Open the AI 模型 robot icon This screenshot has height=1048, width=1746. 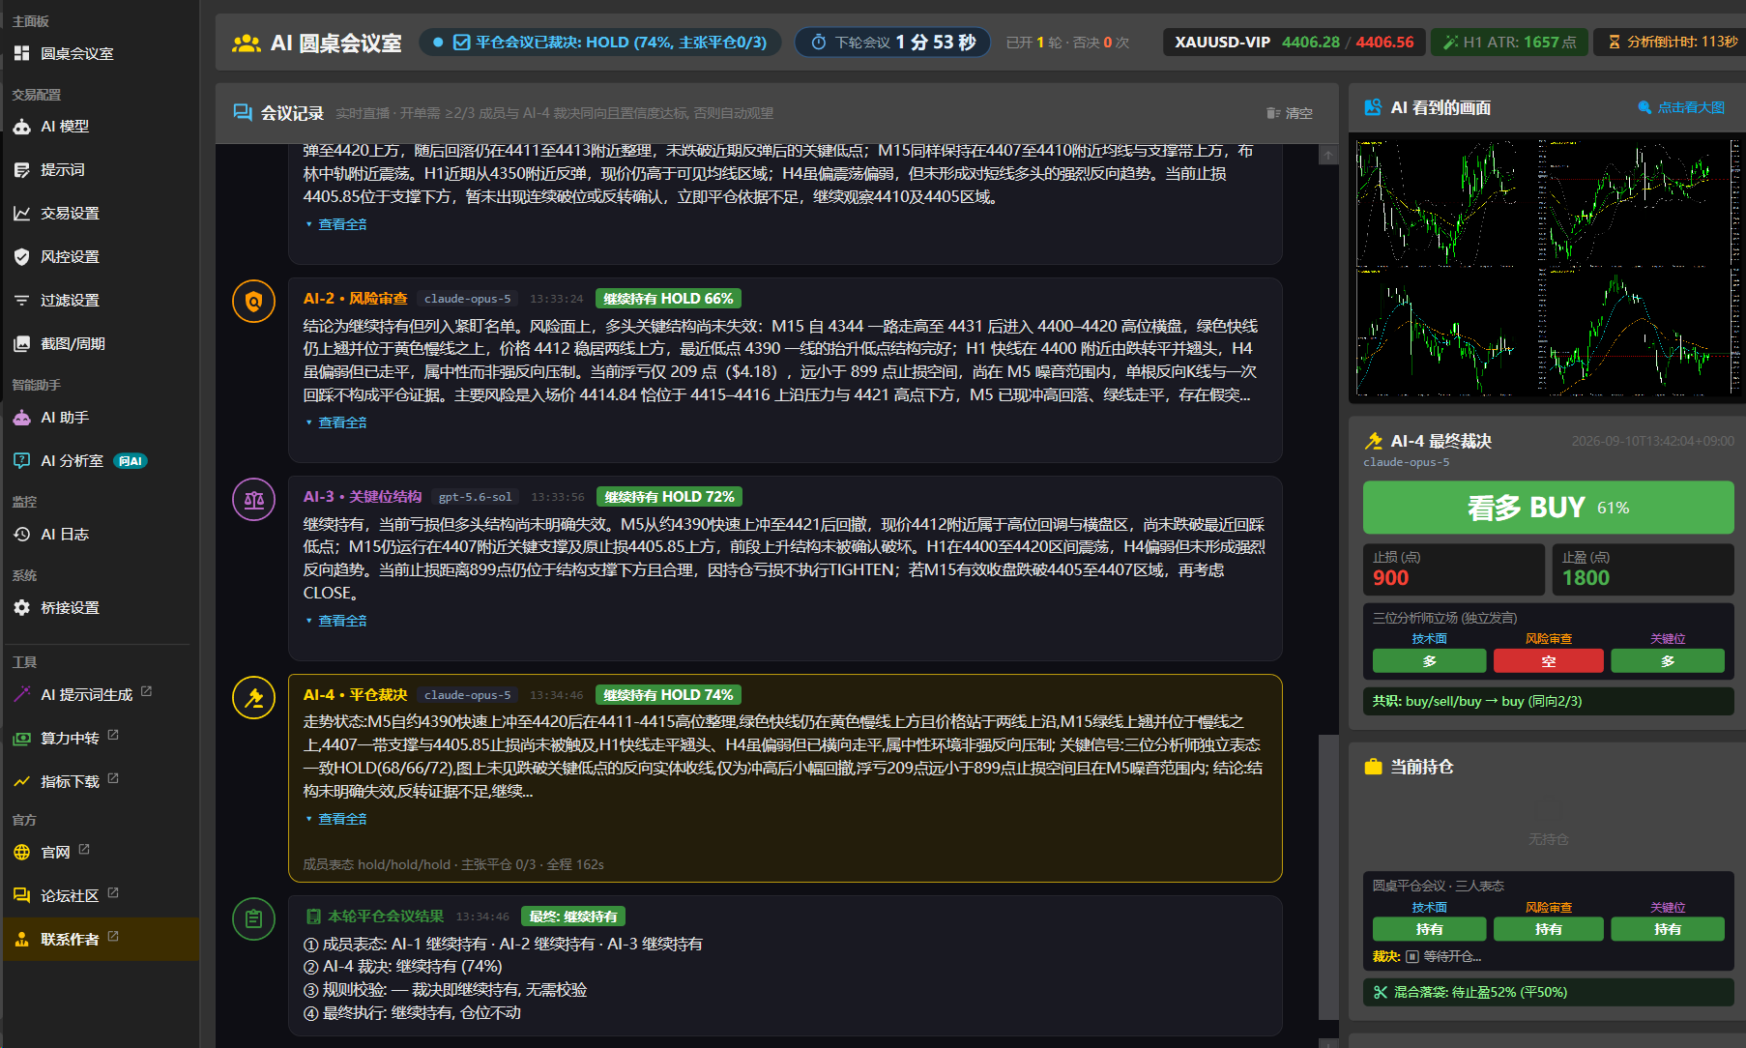point(22,126)
